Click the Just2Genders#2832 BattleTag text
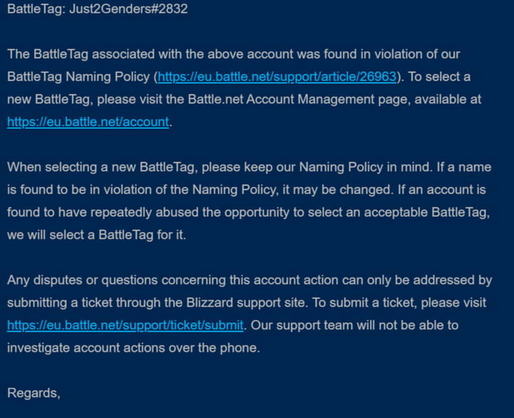This screenshot has height=418, width=514. coord(128,9)
